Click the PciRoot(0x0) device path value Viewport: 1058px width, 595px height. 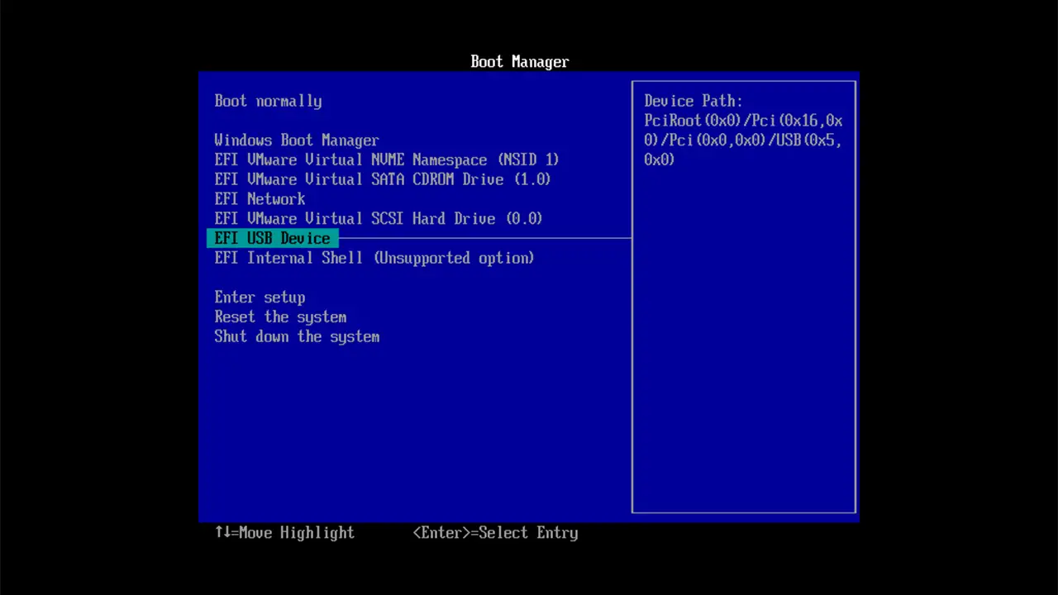click(743, 140)
